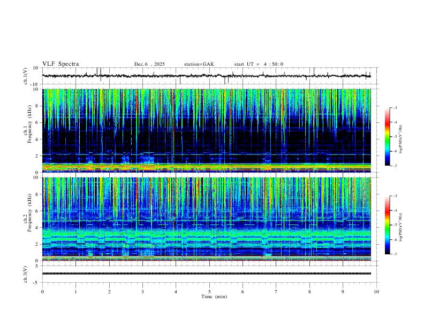Select the ch.2 colorbar label '-7'

395,254
